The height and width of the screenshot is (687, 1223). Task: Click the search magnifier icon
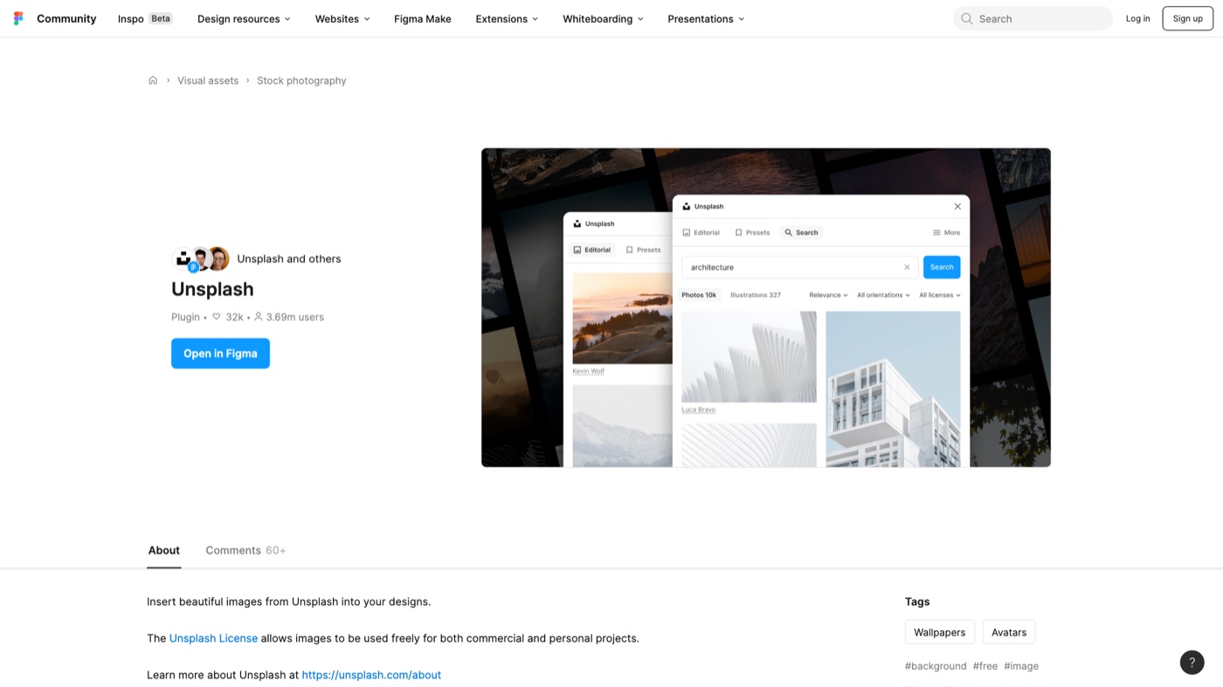pyautogui.click(x=967, y=18)
